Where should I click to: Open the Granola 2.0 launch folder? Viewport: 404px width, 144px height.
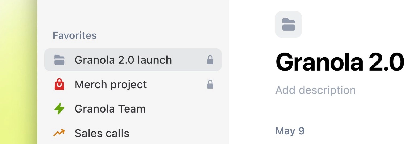click(123, 60)
